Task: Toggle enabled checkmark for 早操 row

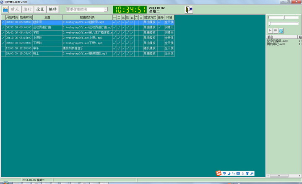Action: click(x=3, y=33)
